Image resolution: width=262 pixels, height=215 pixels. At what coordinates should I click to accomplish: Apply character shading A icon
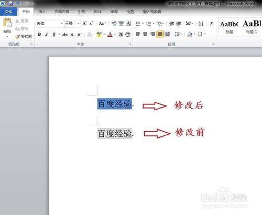[x=121, y=34]
